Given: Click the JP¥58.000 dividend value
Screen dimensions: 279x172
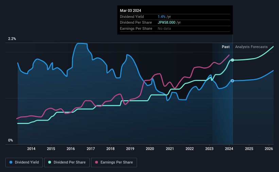Looking at the screenshot, I should (167, 23).
